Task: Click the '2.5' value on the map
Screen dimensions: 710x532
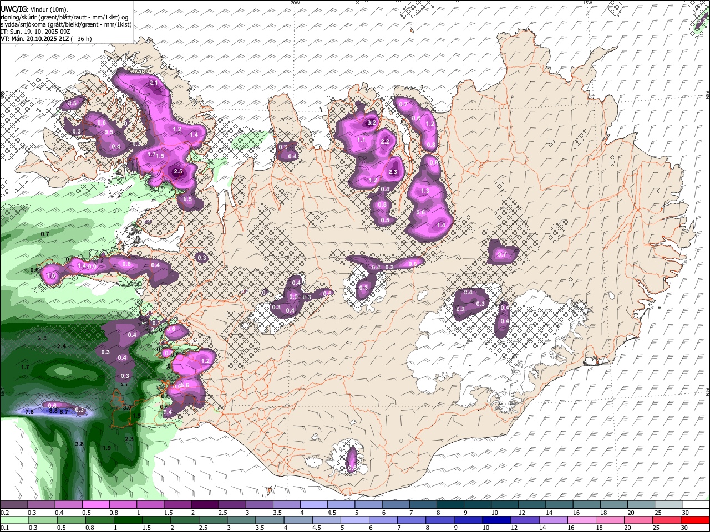Action: (178, 172)
